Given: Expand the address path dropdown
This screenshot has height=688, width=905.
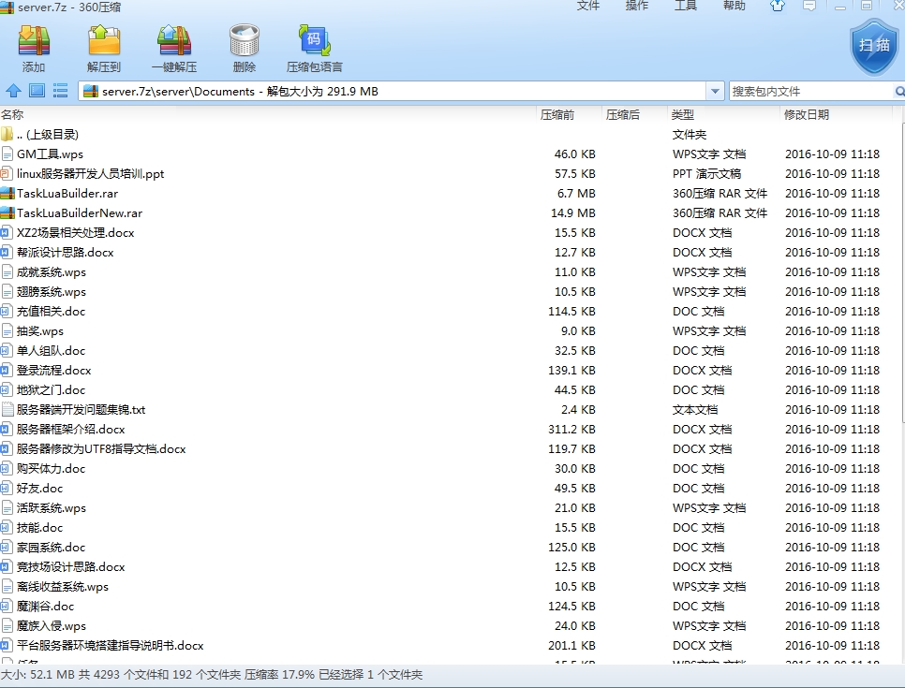Looking at the screenshot, I should tap(716, 91).
